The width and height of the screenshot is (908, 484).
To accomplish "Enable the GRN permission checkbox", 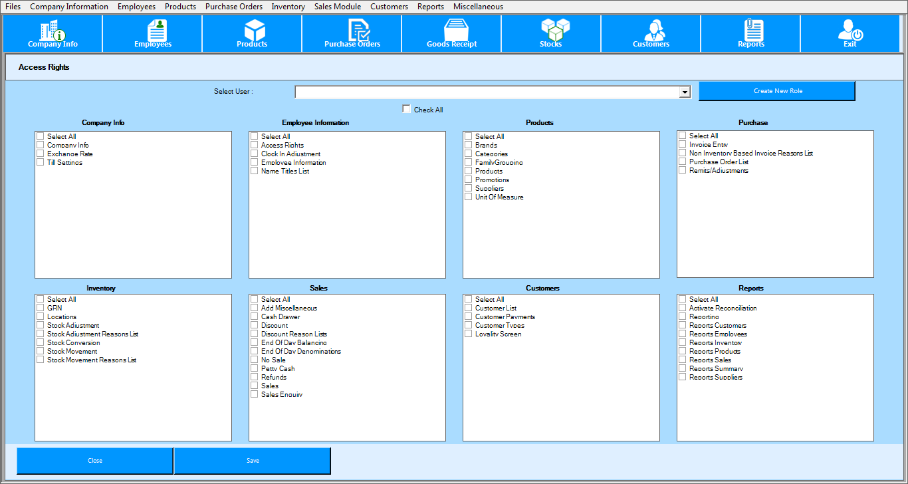I will pyautogui.click(x=40, y=308).
